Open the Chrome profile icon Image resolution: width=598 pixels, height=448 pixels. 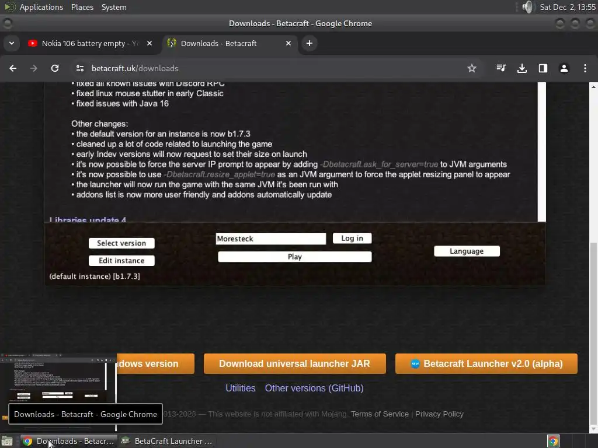(x=564, y=68)
